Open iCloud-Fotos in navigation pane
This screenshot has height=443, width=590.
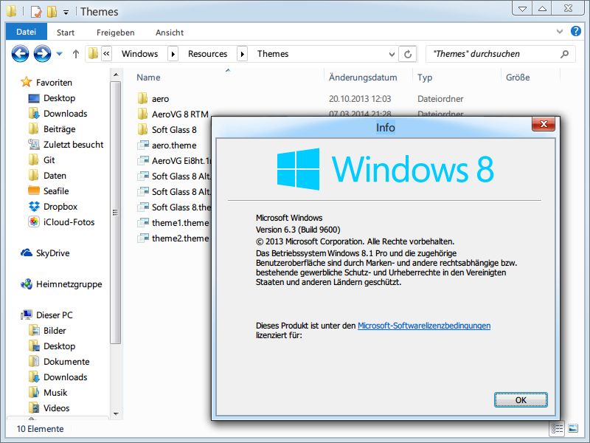pyautogui.click(x=61, y=222)
